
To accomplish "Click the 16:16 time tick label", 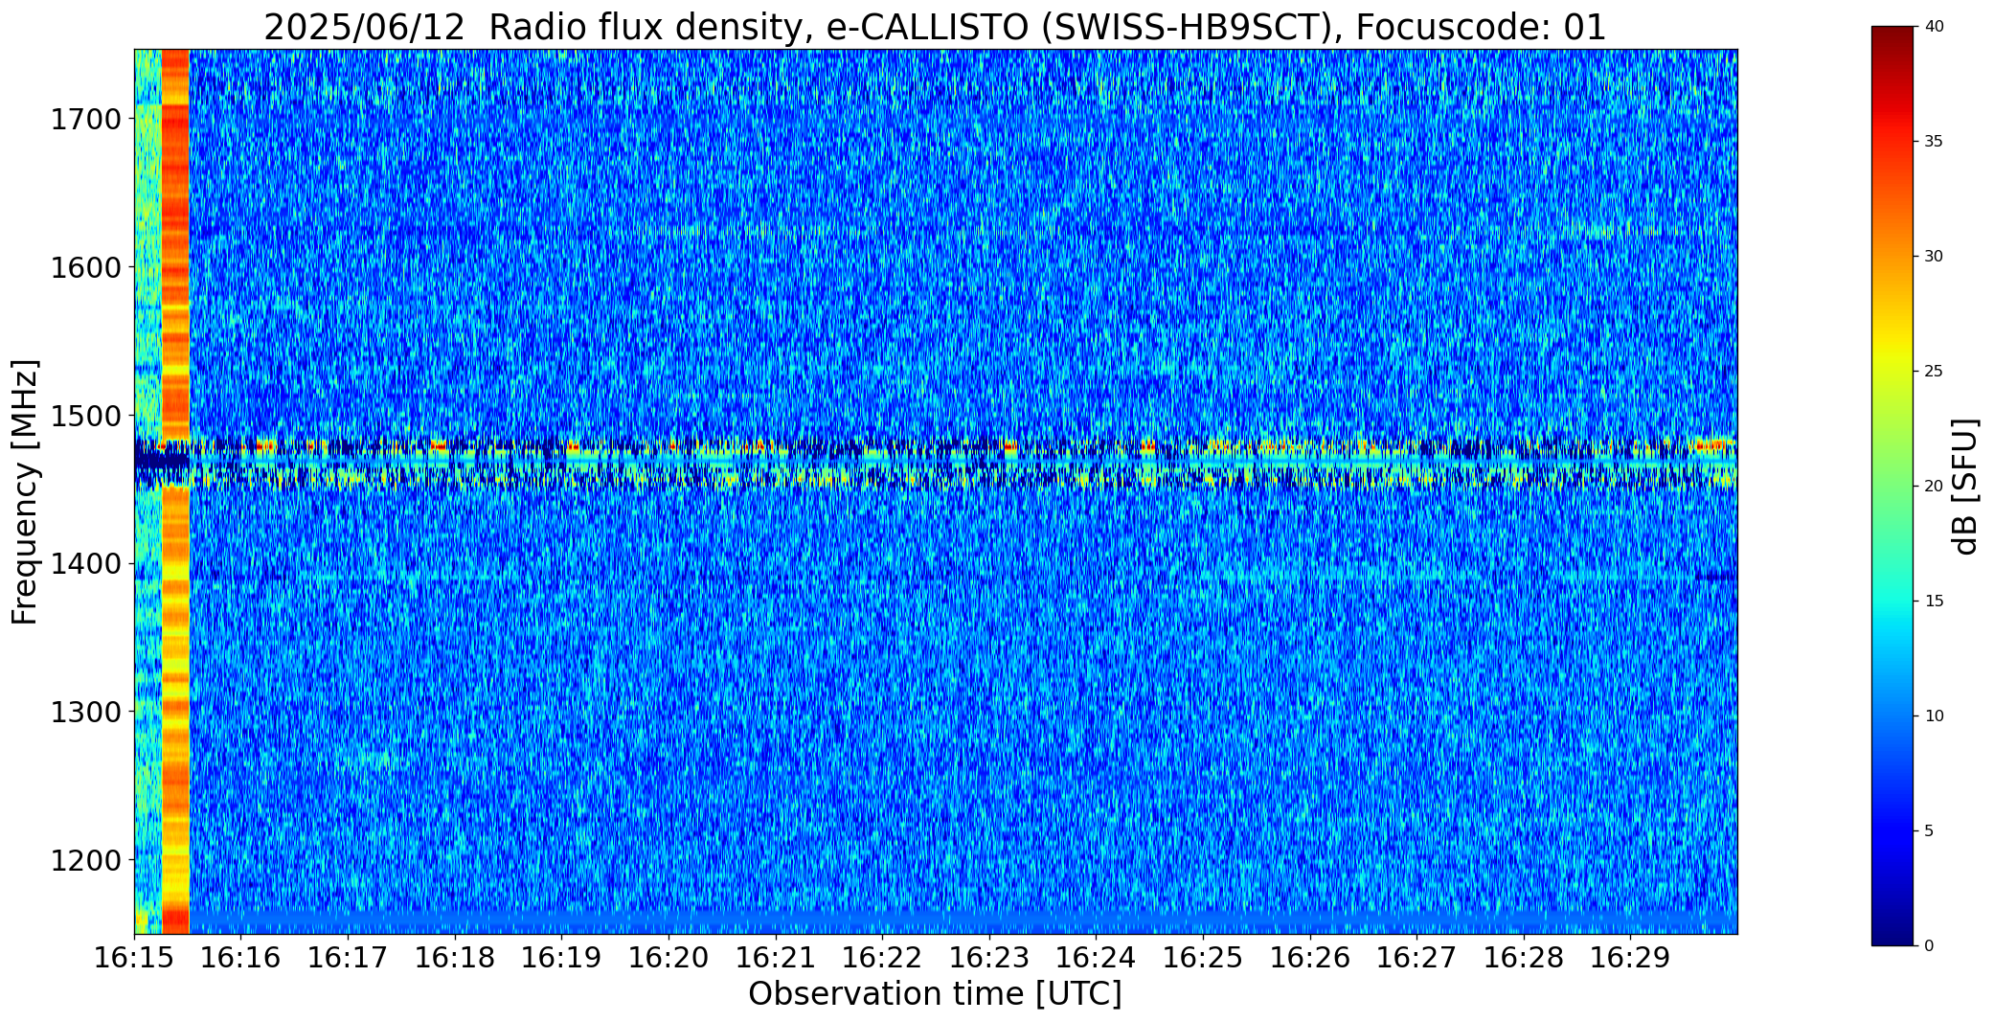I will (241, 958).
